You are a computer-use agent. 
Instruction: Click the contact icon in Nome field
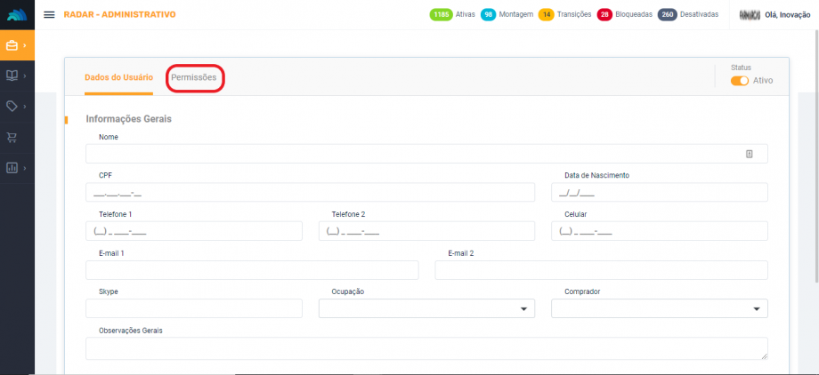pyautogui.click(x=749, y=154)
